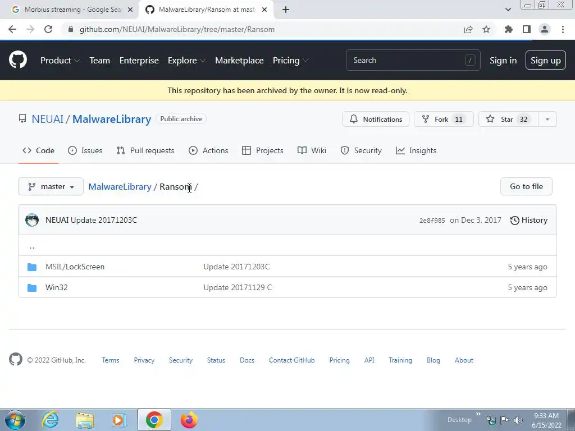This screenshot has height=431, width=575.
Task: Close the MalwareLibrary GitHub tab
Action: pyautogui.click(x=264, y=10)
